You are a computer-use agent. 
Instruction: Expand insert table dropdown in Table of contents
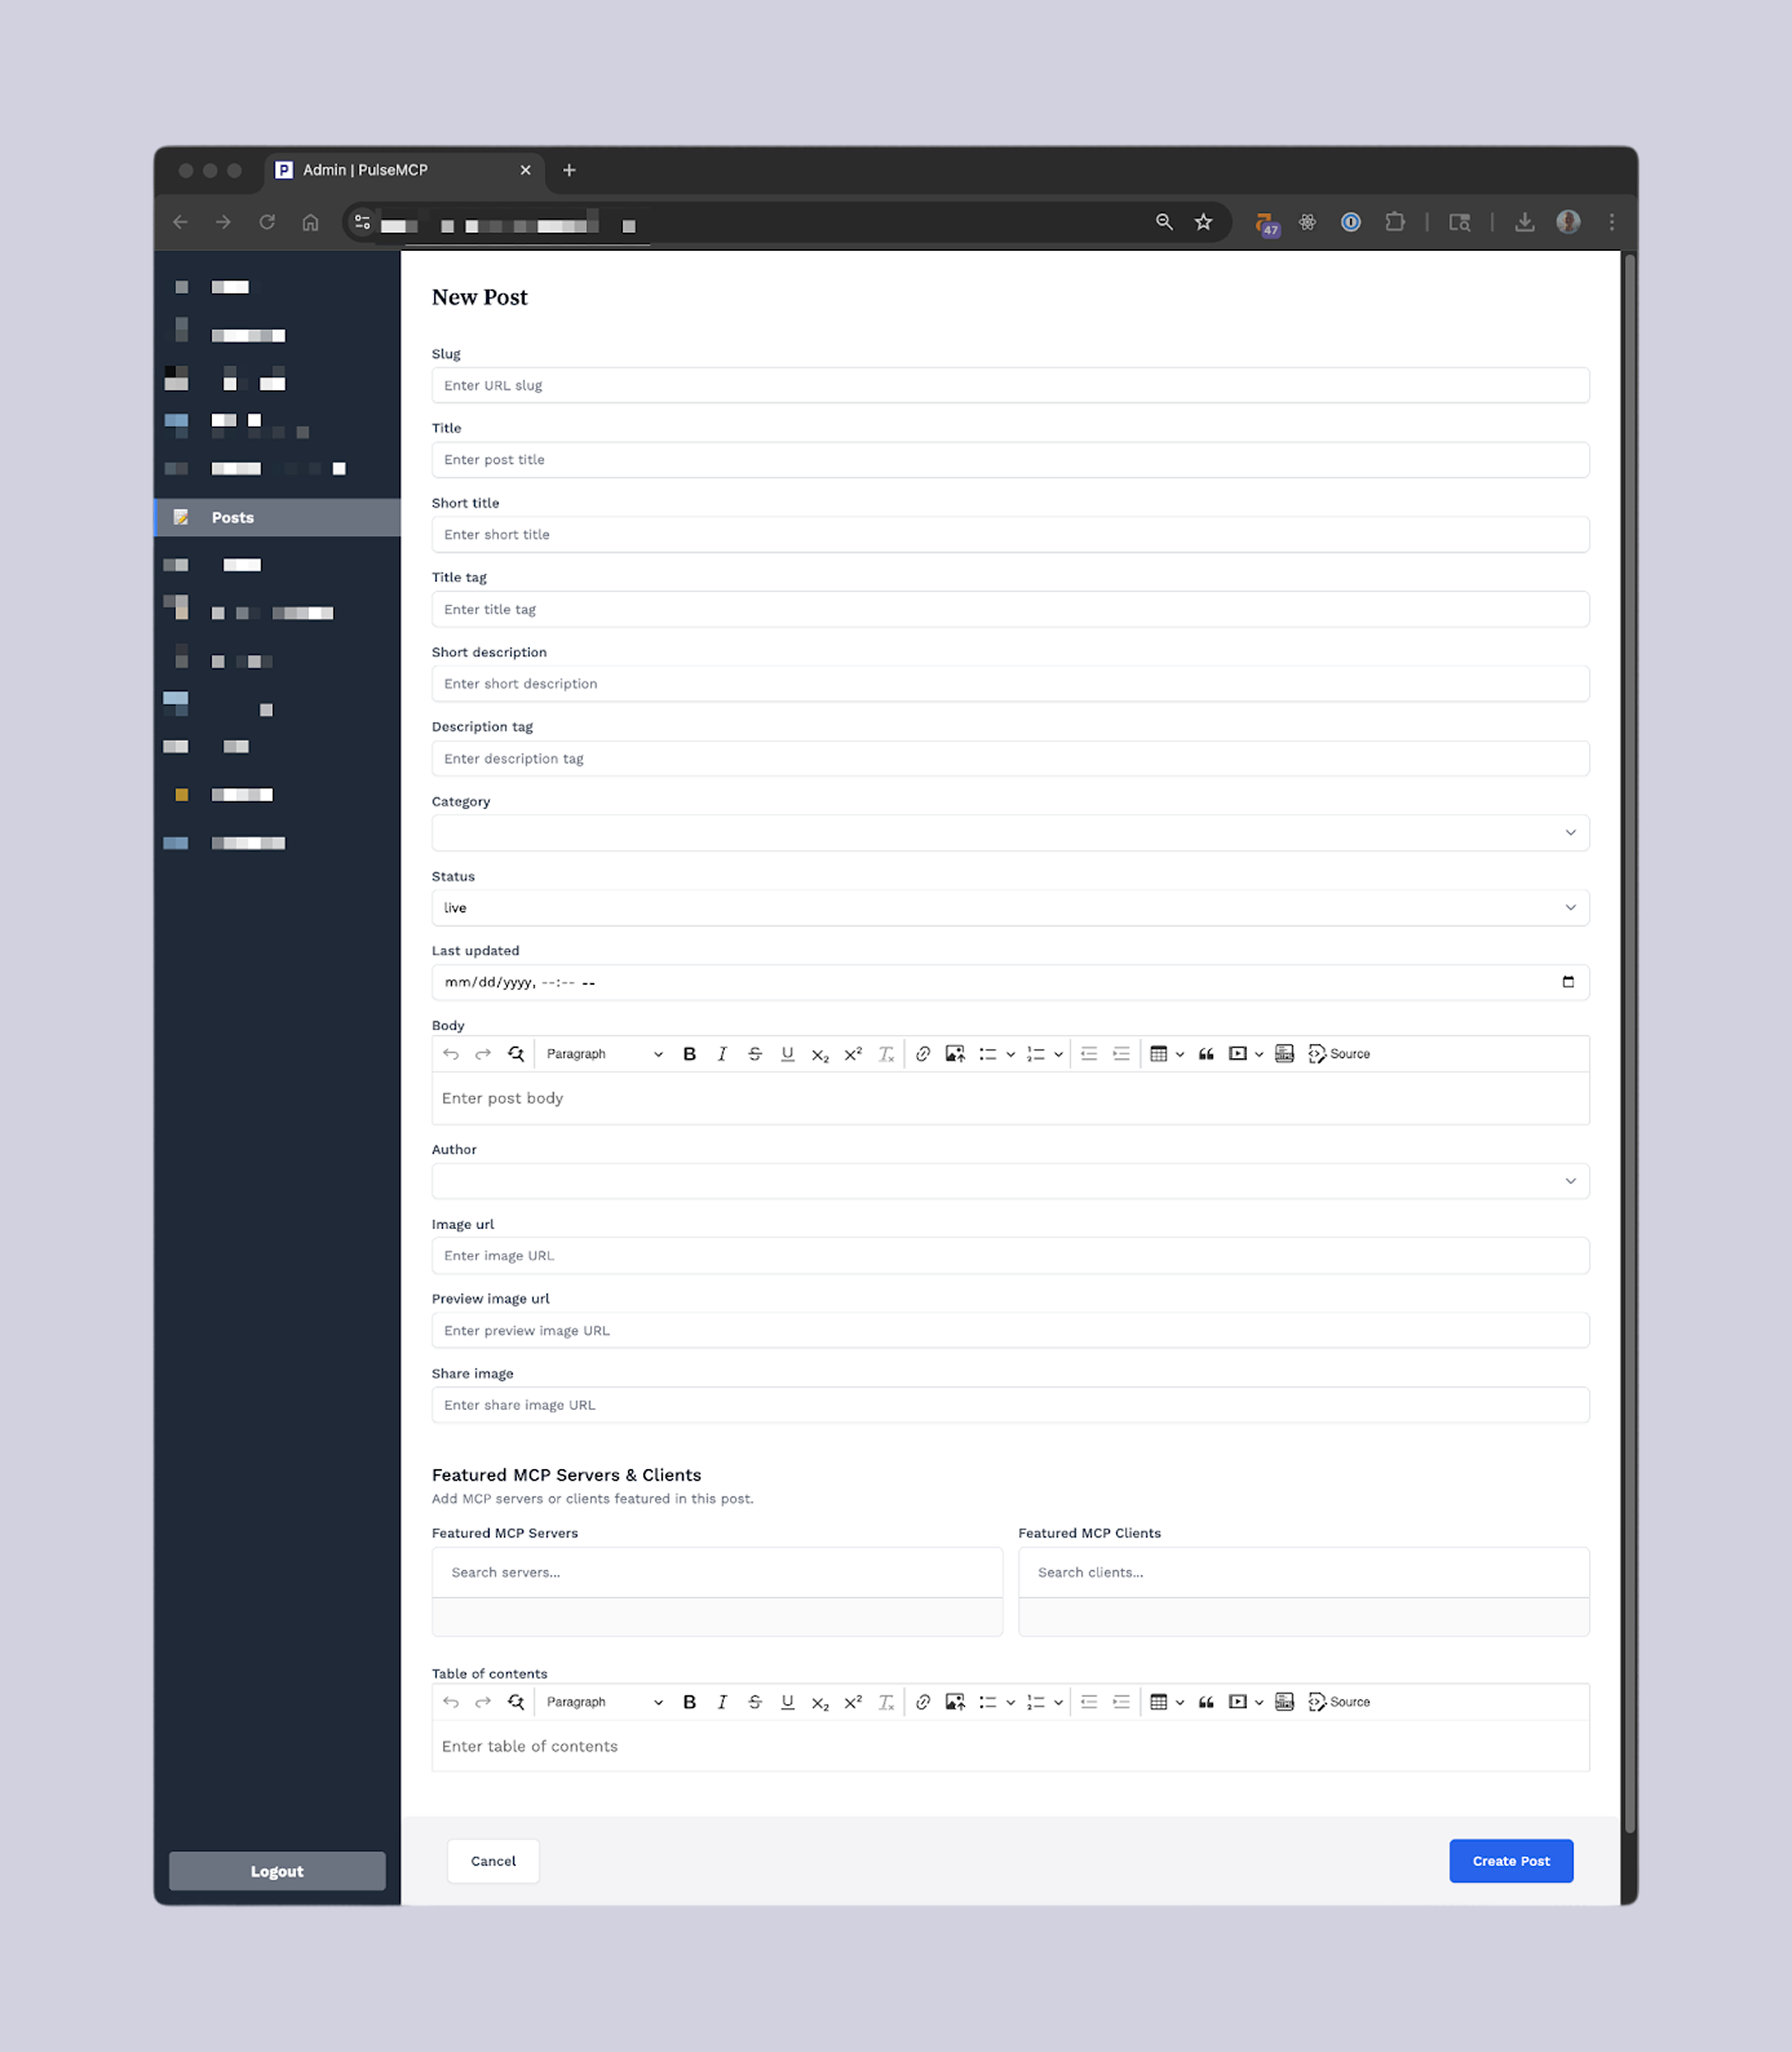click(x=1180, y=1702)
